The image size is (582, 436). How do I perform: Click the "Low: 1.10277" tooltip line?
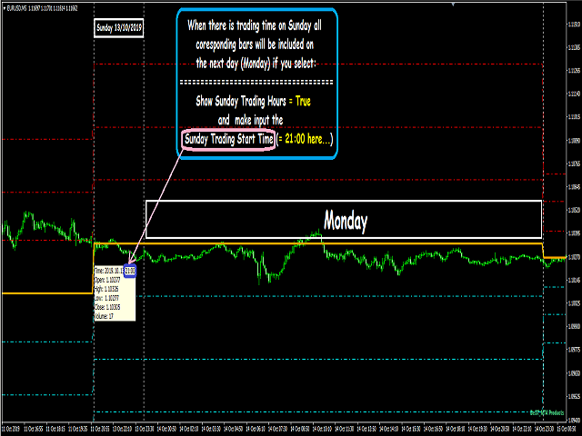click(x=106, y=298)
